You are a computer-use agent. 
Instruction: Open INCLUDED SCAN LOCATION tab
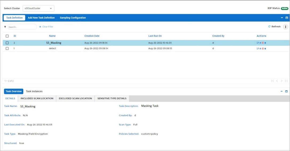(37, 98)
